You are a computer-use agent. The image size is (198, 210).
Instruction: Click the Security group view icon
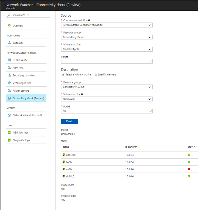(9, 75)
